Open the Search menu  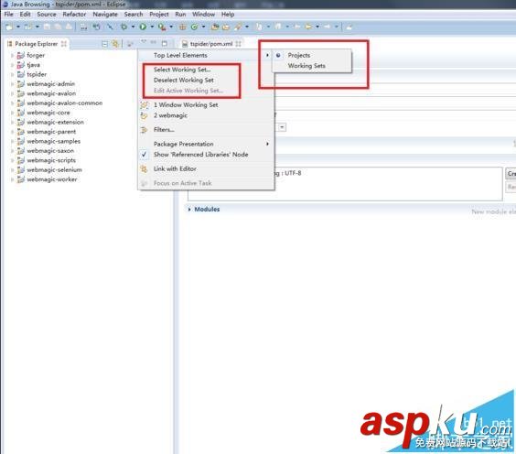click(134, 14)
